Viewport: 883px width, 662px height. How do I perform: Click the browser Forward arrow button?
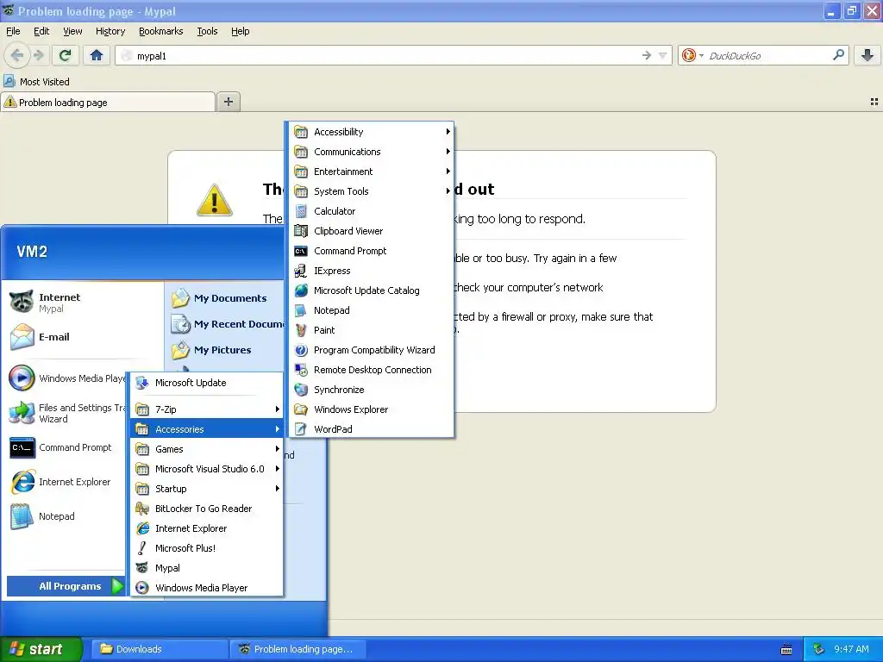click(x=39, y=55)
